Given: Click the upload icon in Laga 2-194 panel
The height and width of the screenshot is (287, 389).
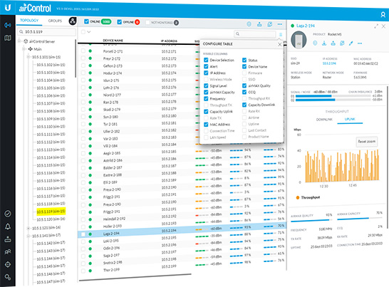Looking at the screenshot, I should 333,43.
